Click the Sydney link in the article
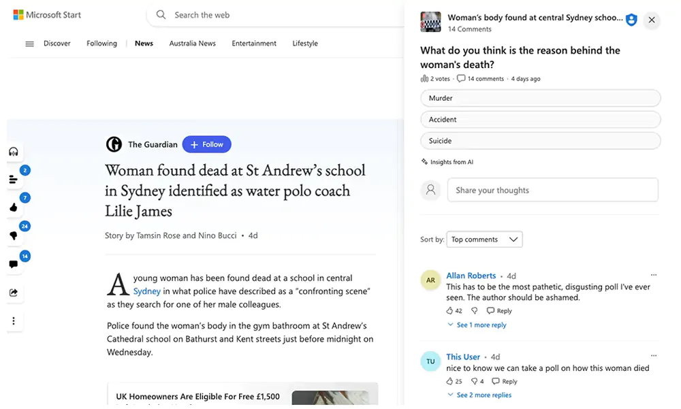The image size is (681, 409). tap(147, 291)
